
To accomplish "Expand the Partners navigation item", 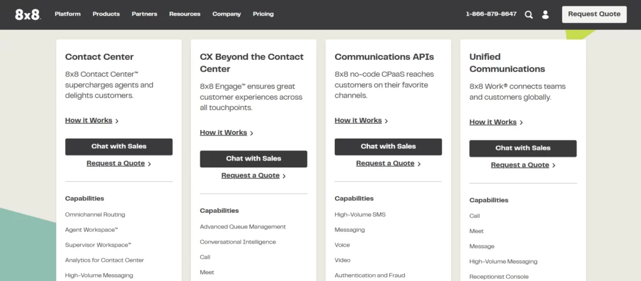I will pos(145,14).
